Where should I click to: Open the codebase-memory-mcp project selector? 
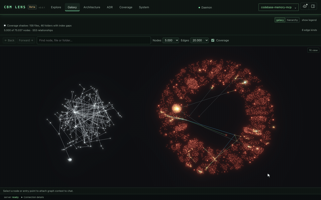tap(279, 7)
